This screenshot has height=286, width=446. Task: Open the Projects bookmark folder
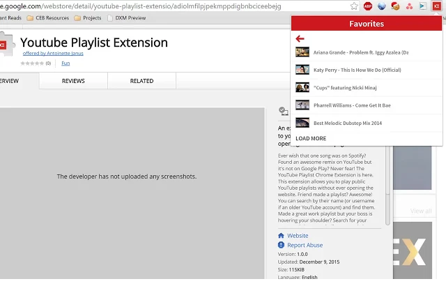88,17
